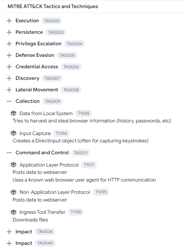Screen dimensions: 185x251
Task: Click the T1105 Ingress Tool Transfer badge
Action: 76,212
